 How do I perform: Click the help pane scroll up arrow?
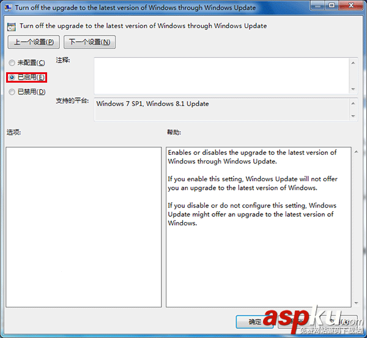click(x=356, y=152)
